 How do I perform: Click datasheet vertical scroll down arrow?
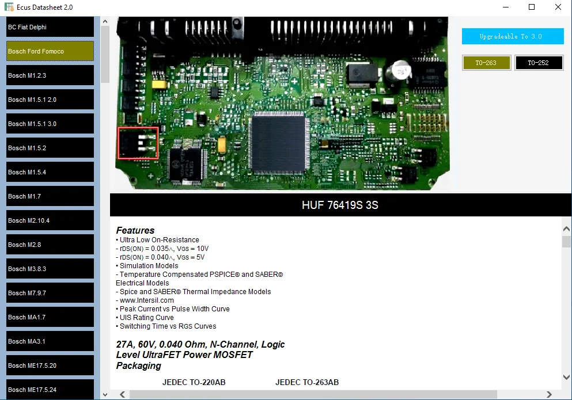pyautogui.click(x=566, y=377)
